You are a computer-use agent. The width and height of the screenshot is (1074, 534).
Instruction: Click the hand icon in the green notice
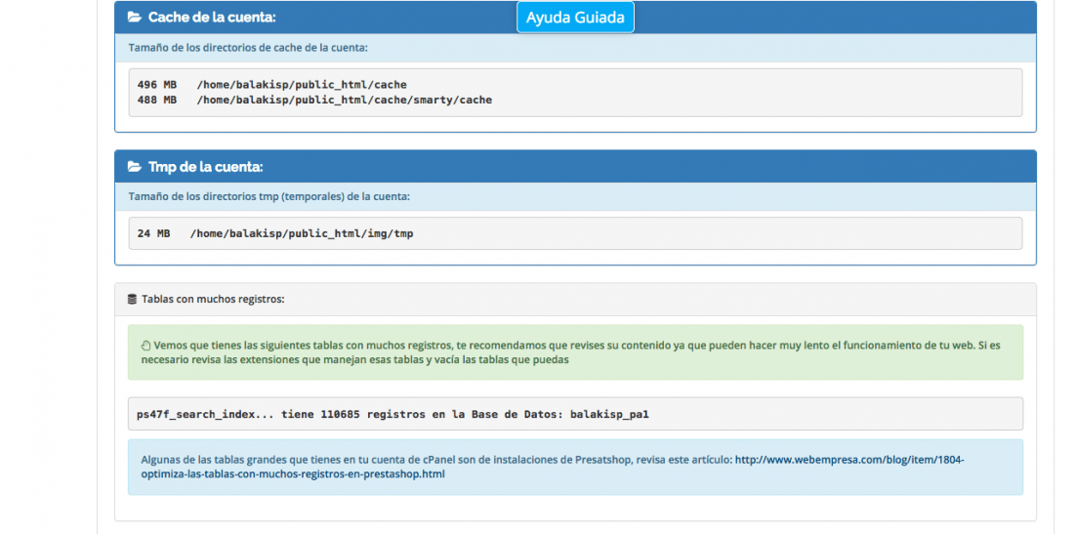[145, 345]
